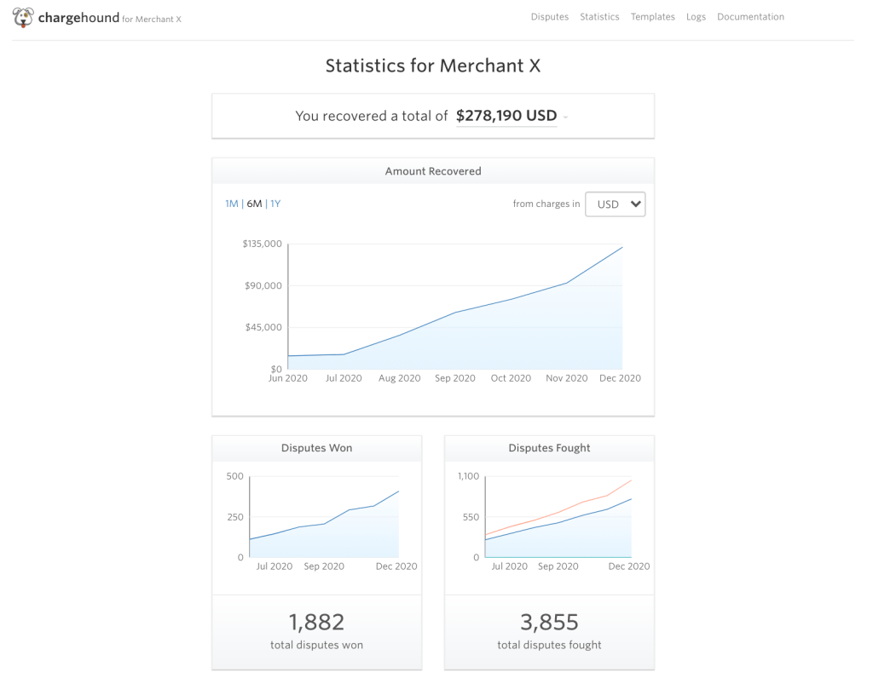Open the Statistics navigation link
This screenshot has height=684, width=873.
coord(599,17)
